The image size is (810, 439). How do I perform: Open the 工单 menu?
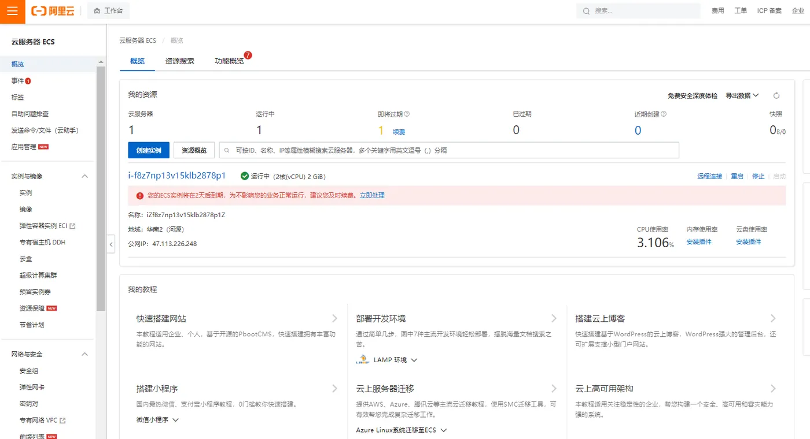(741, 11)
